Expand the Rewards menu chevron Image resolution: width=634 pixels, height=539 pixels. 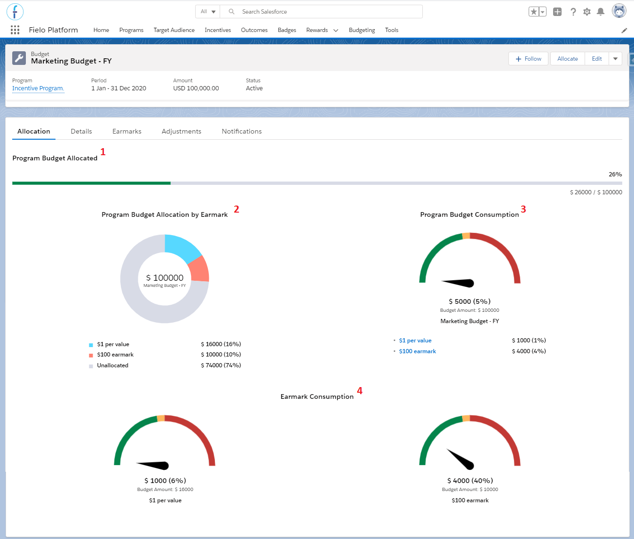click(x=336, y=31)
